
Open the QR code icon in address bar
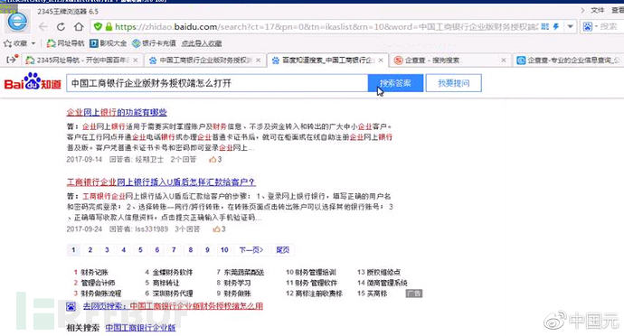pos(544,26)
